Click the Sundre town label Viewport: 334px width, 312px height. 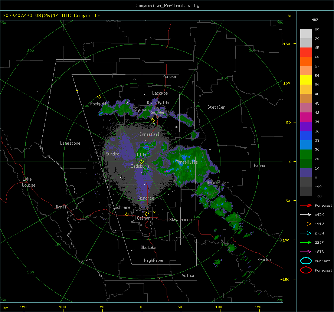click(112, 154)
